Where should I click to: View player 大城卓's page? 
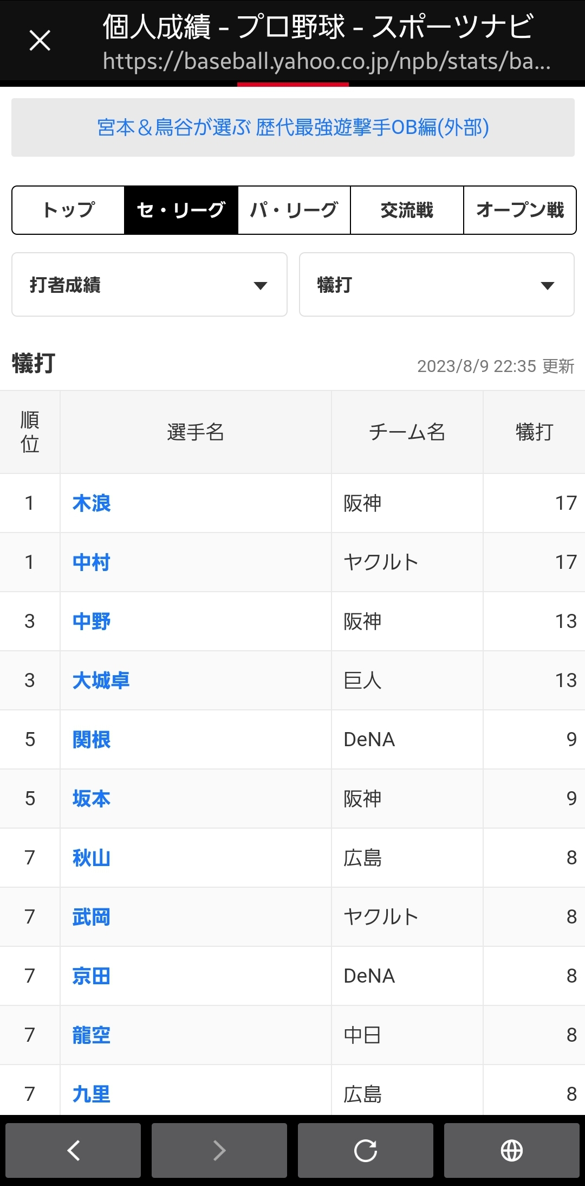101,681
